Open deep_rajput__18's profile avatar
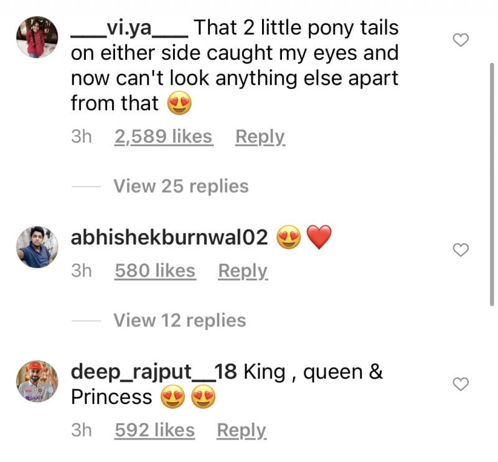 [37, 381]
